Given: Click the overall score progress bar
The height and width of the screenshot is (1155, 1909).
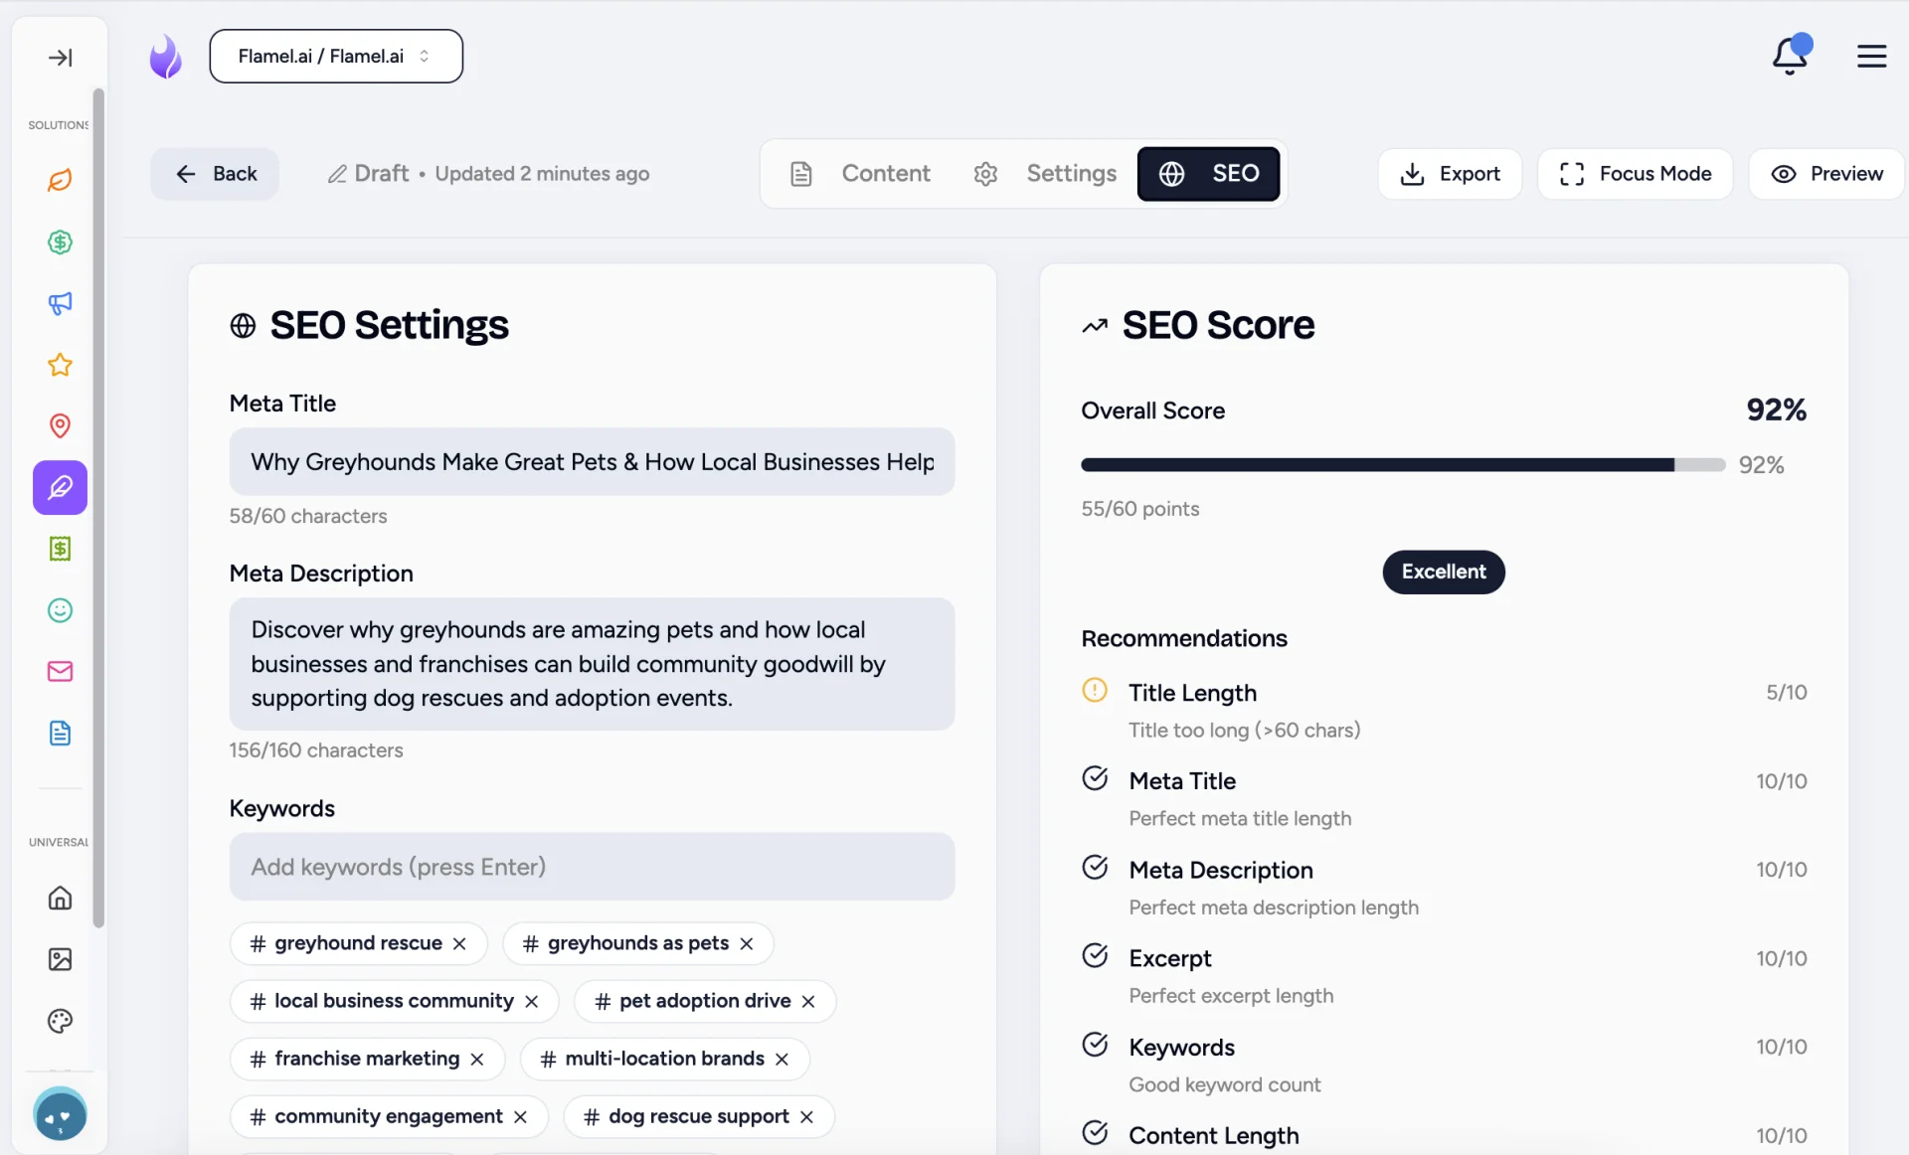Looking at the screenshot, I should pos(1403,465).
